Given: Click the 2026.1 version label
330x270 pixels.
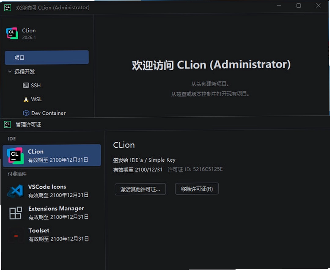Looking at the screenshot, I should (x=29, y=38).
